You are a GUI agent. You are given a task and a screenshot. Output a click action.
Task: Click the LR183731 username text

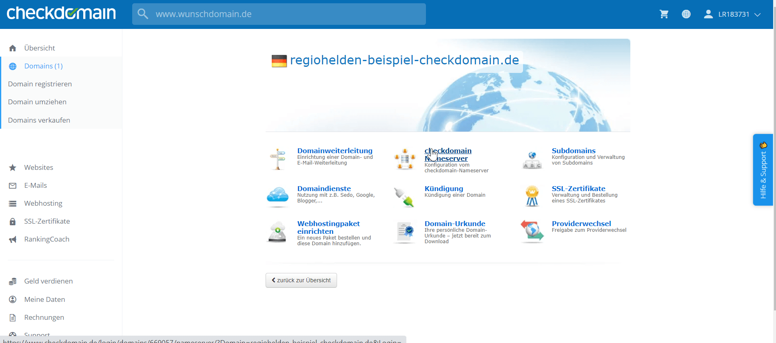click(734, 14)
